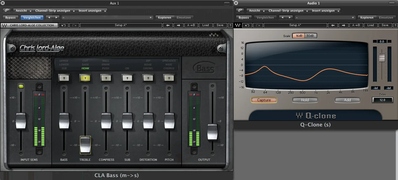Toggle Bypass in Audio 1 window
The width and height of the screenshot is (398, 180).
coord(244,18)
